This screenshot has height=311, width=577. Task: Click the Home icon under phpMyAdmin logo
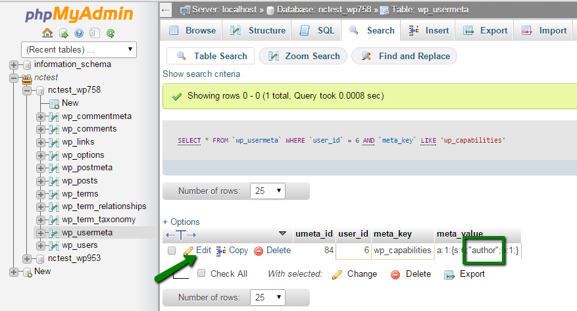click(x=47, y=33)
